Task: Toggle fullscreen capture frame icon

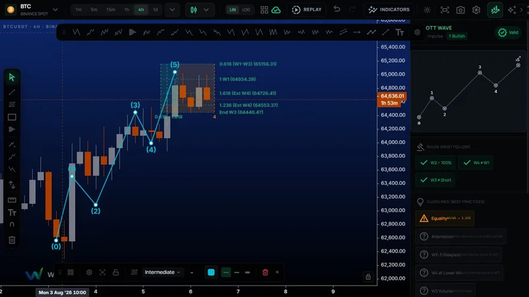Action: coord(444,10)
